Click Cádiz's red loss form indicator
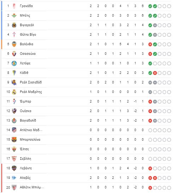176x193 pixels. [155, 73]
